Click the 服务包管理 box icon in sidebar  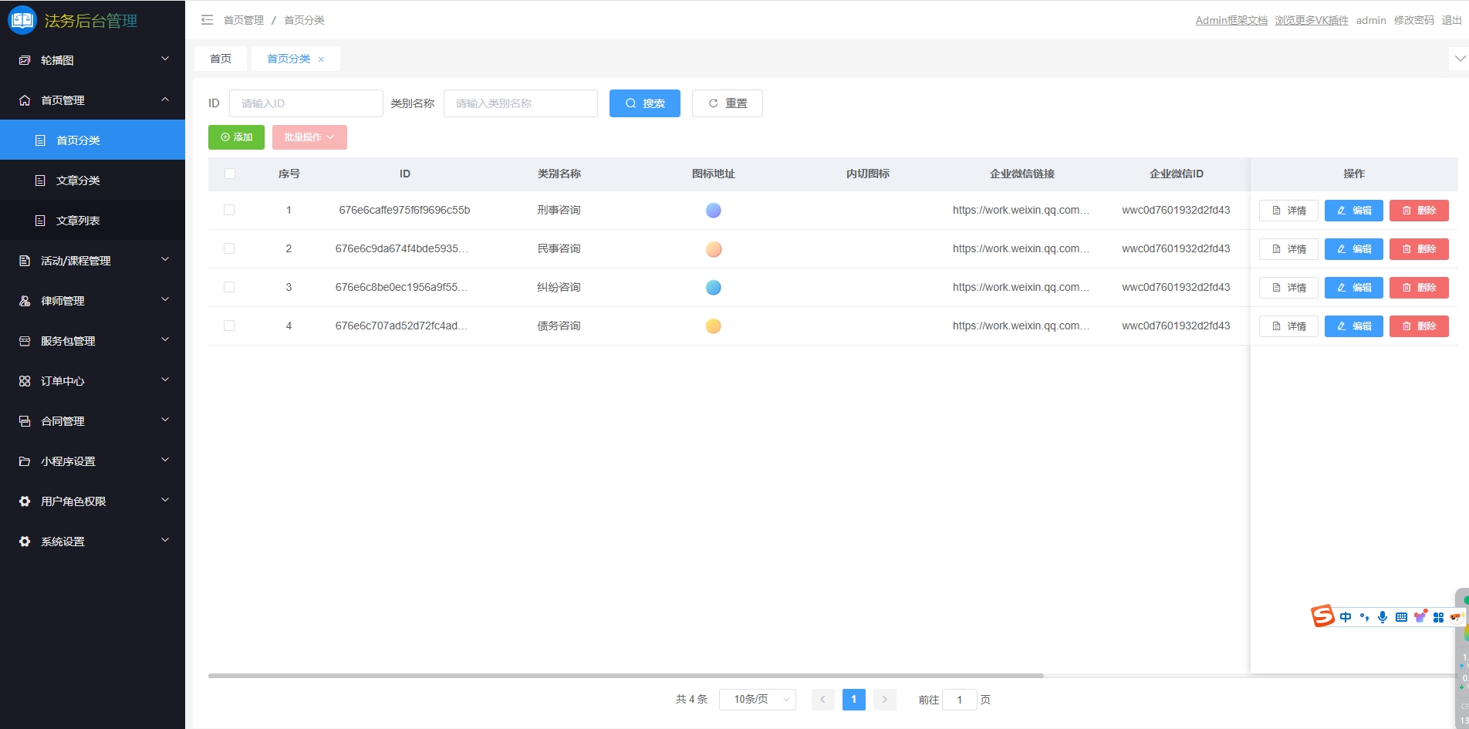click(x=25, y=341)
